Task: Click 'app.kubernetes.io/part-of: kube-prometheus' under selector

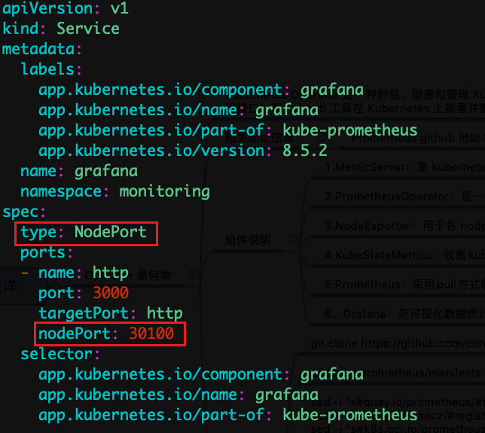Action: (x=228, y=416)
